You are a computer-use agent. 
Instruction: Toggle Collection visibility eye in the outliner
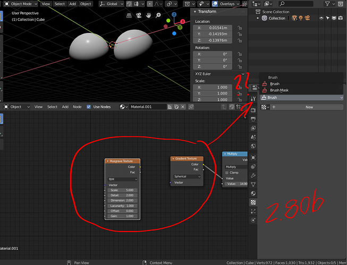[321, 18]
